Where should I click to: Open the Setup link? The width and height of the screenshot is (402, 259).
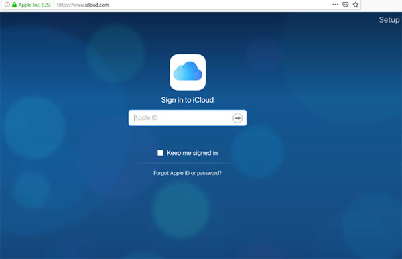pos(389,20)
